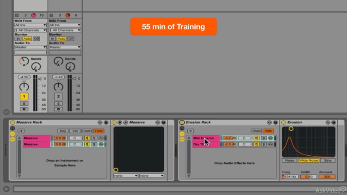
Task: Click Hide button in Erosion Rack
Action: coord(268,131)
